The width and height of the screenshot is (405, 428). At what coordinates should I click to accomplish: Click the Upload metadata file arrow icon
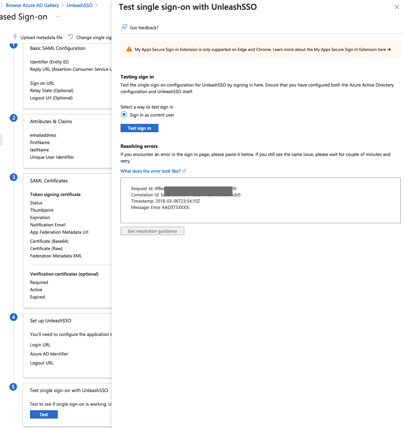15,37
